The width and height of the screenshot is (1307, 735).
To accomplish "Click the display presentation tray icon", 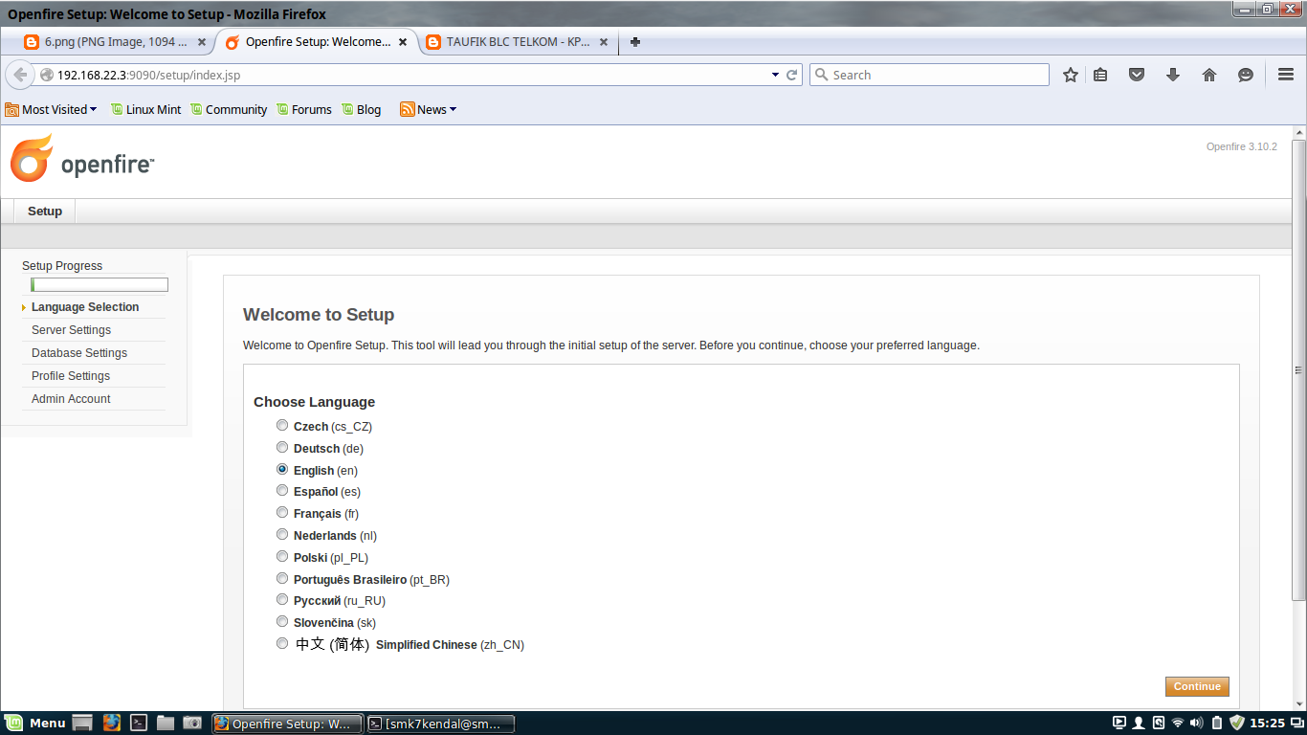I will [x=1119, y=723].
